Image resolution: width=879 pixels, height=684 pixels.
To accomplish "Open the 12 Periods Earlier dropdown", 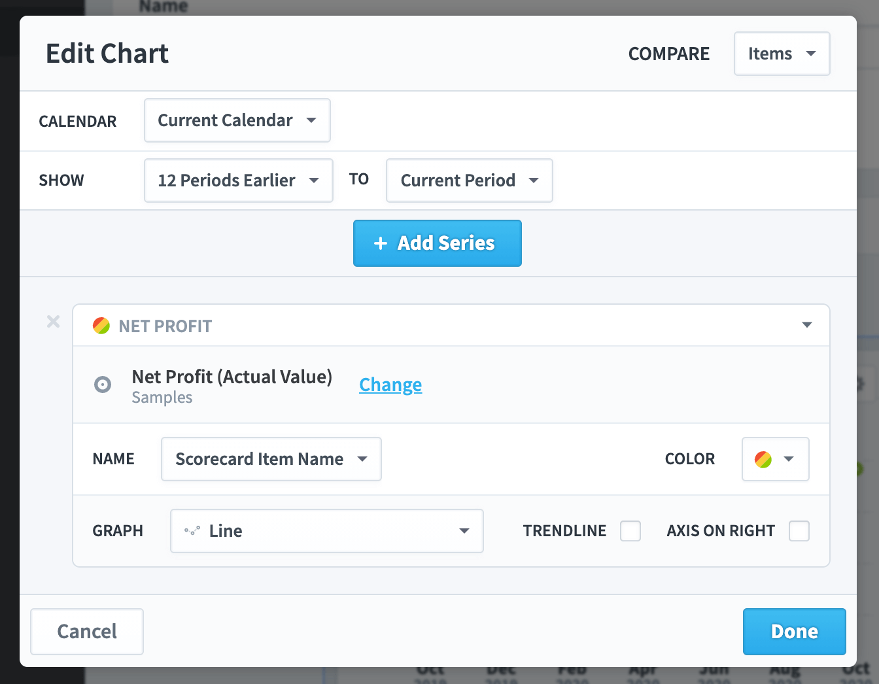I will (x=239, y=180).
